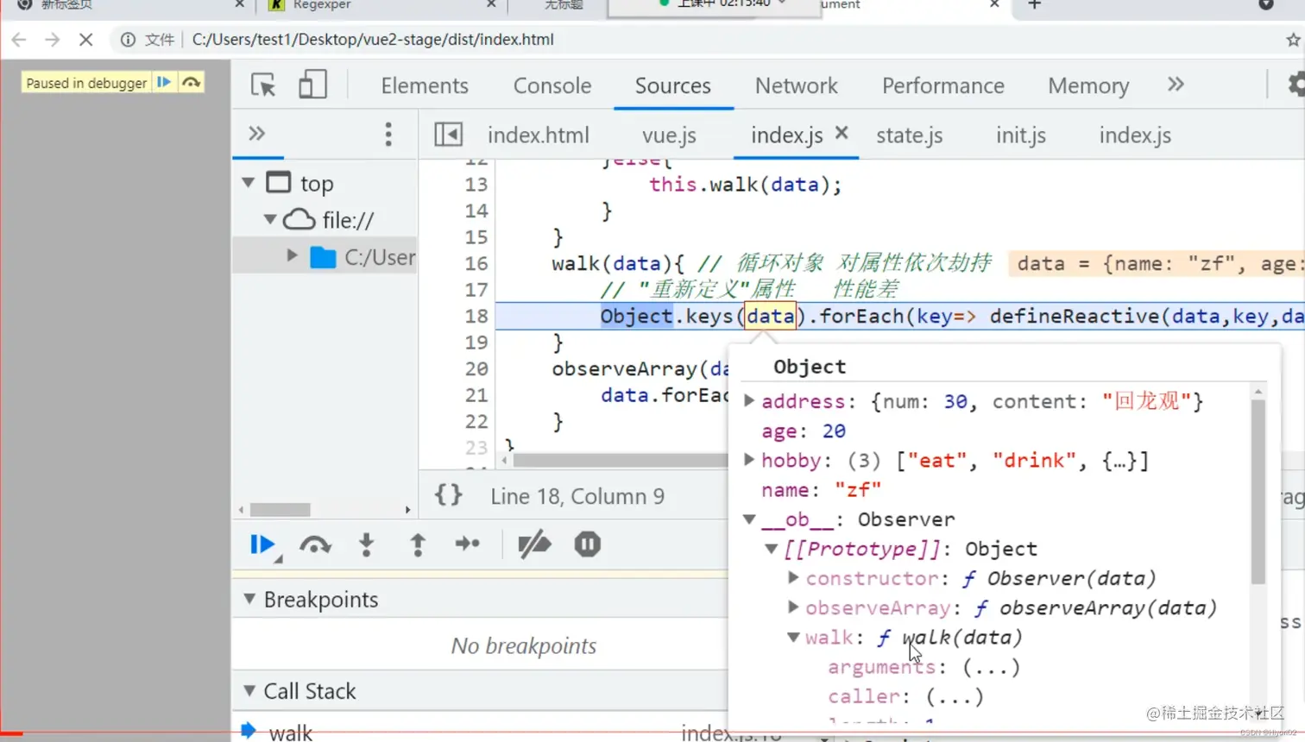Collapse the __ob__ Observer property
Image resolution: width=1305 pixels, height=742 pixels.
pyautogui.click(x=749, y=519)
